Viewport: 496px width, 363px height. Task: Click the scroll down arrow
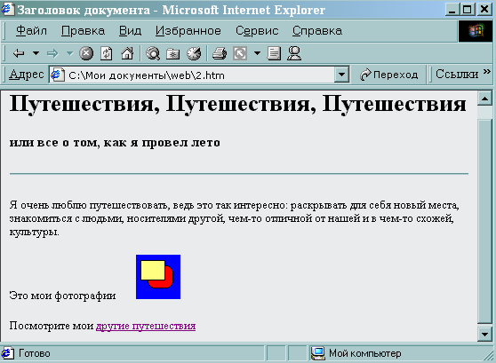tap(484, 334)
